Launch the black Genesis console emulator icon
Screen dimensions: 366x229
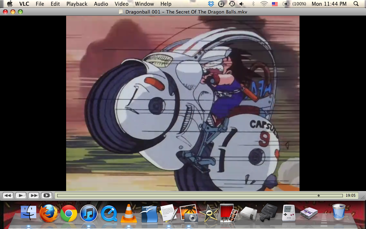click(x=268, y=213)
